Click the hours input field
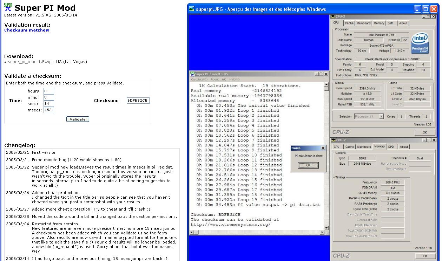442x261 pixels. [x=49, y=91]
